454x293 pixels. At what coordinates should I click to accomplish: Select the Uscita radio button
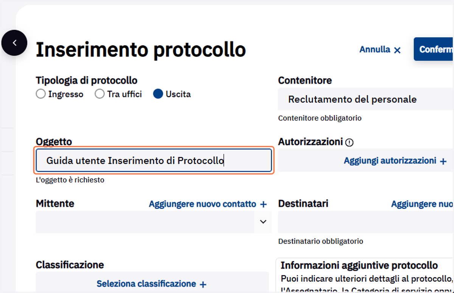[158, 94]
